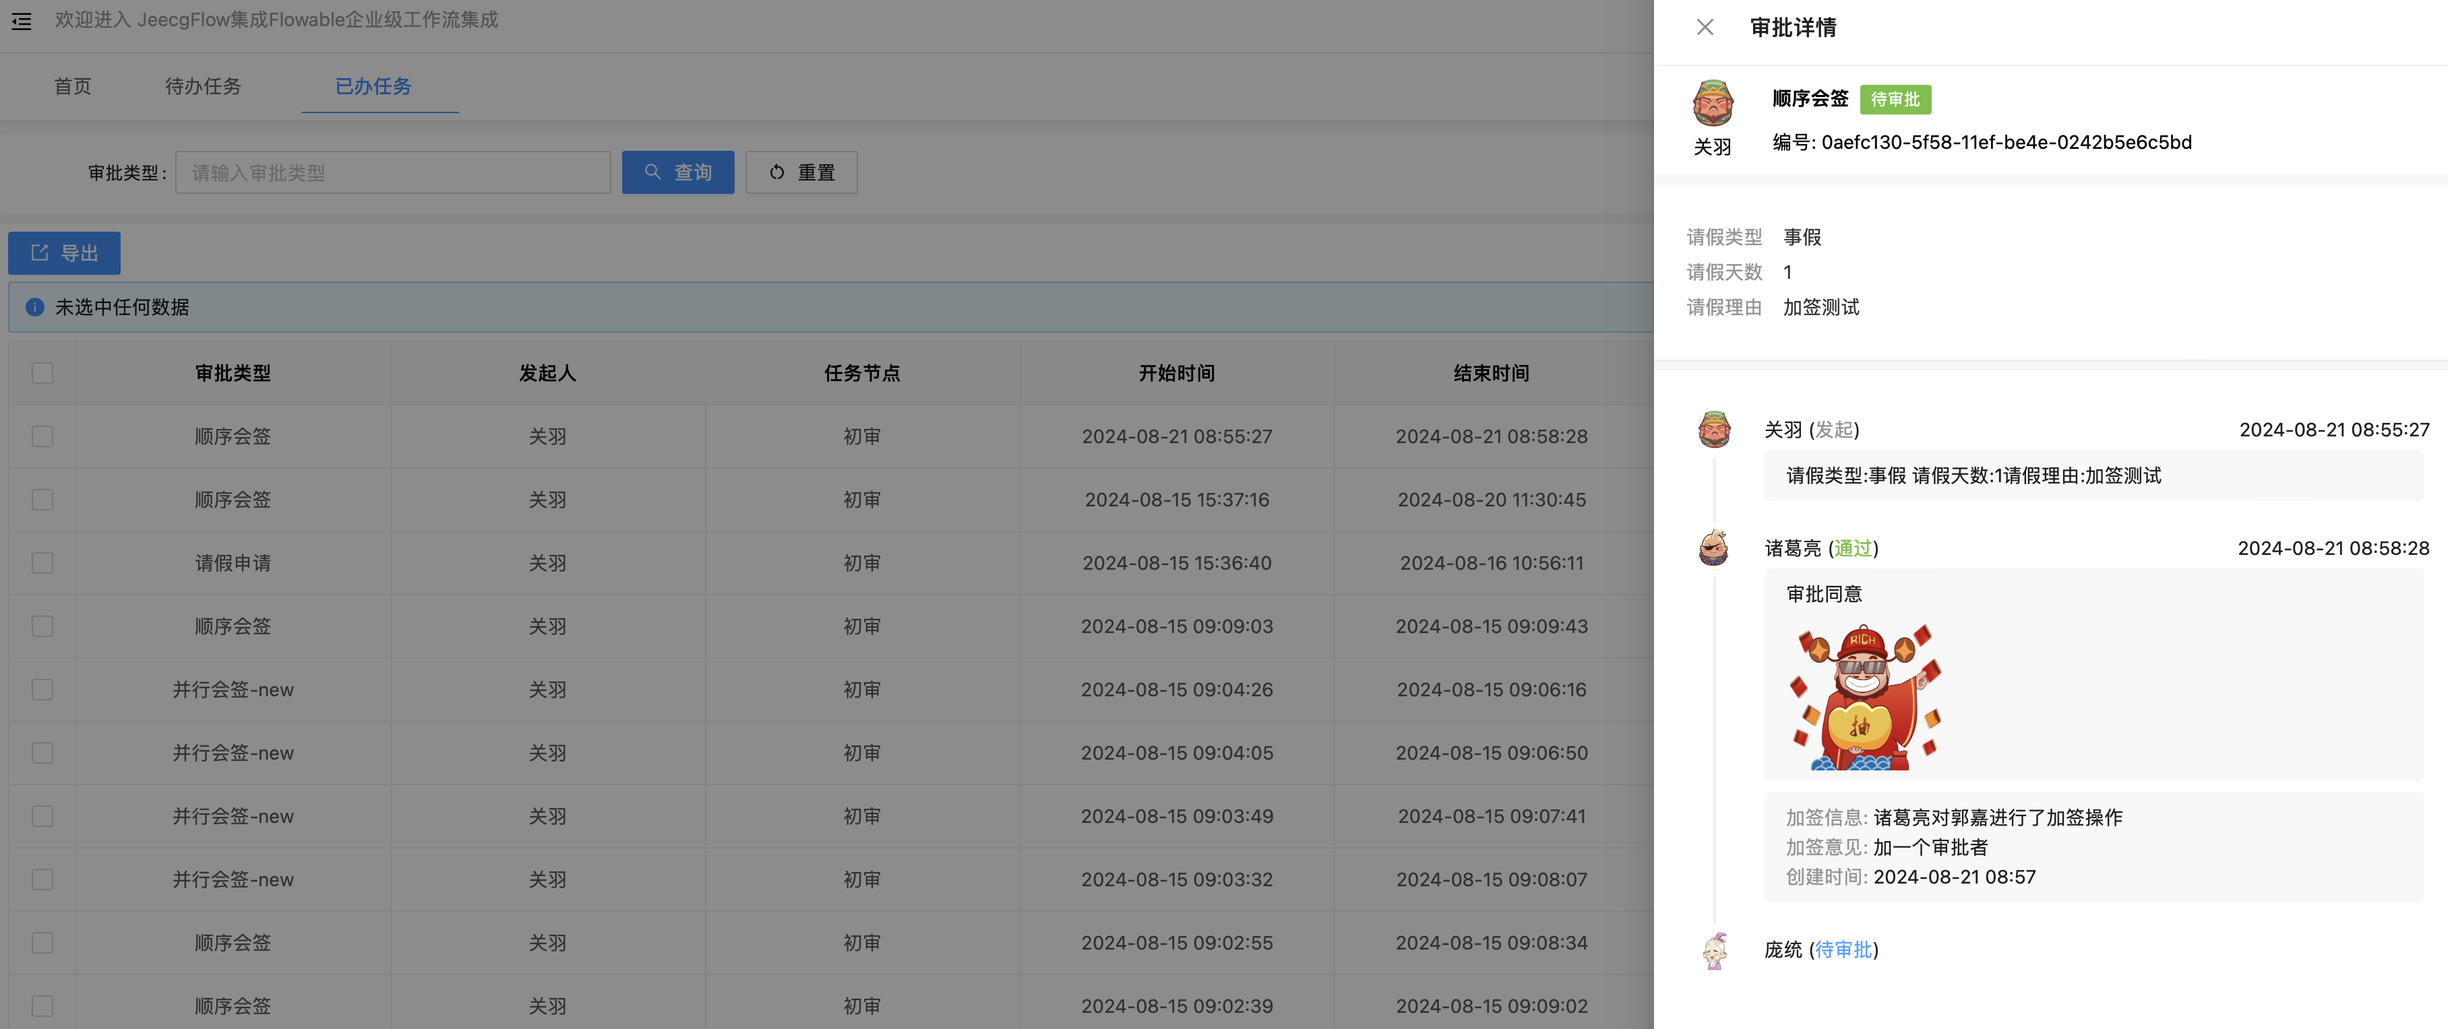Switch to the 待办任务 tab
The width and height of the screenshot is (2448, 1029).
202,86
